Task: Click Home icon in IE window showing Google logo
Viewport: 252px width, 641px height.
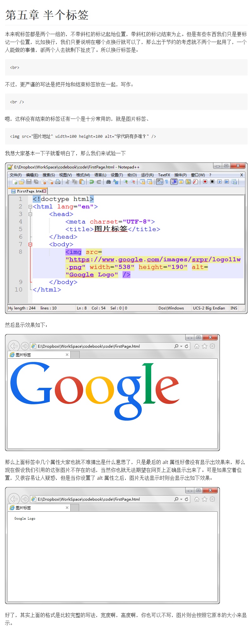Action: (197, 346)
